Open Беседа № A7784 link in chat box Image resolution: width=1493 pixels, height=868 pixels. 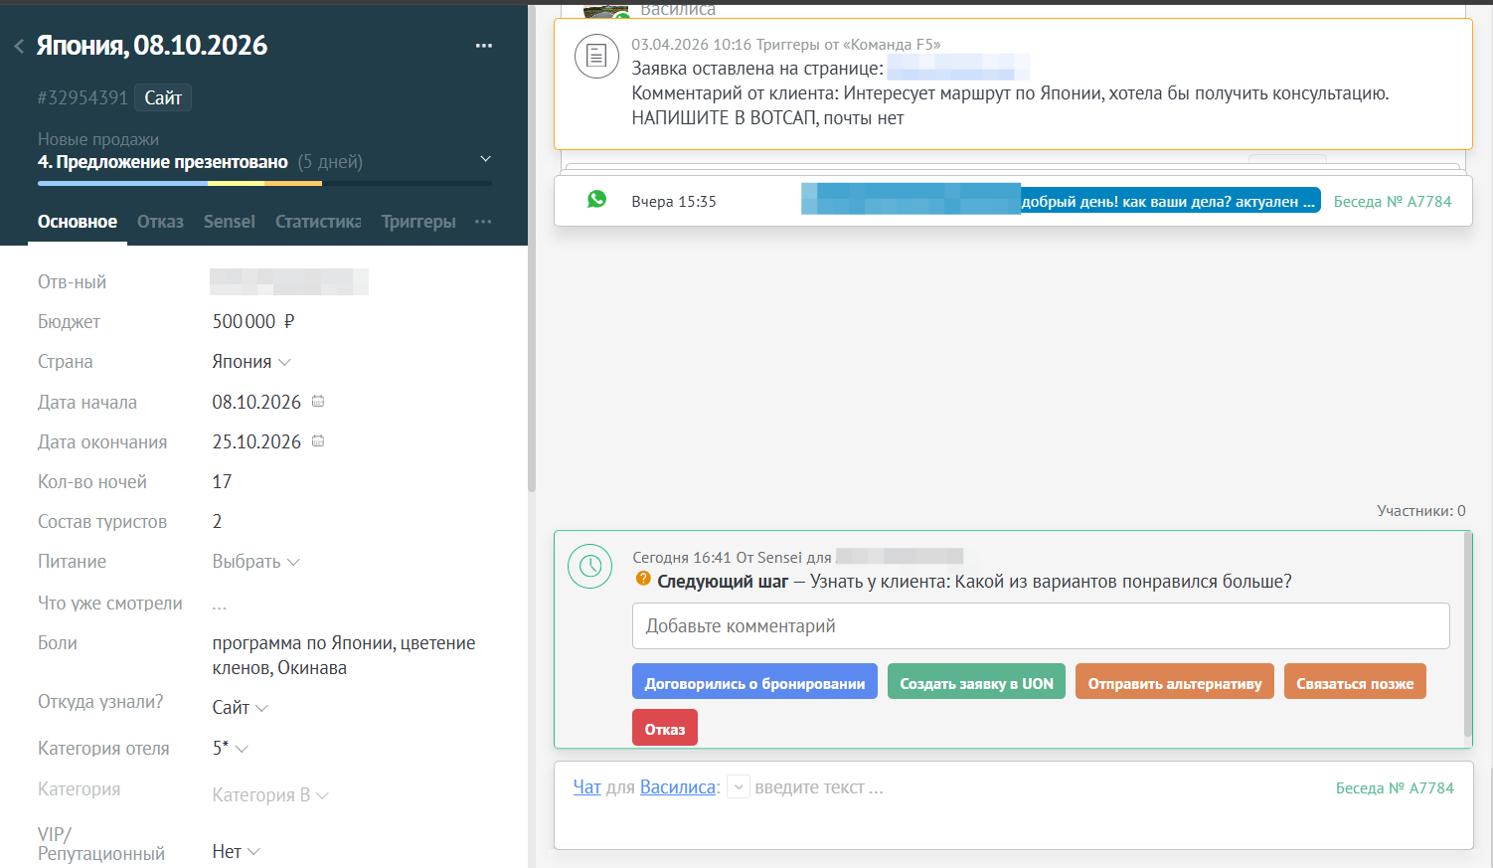pos(1395,787)
